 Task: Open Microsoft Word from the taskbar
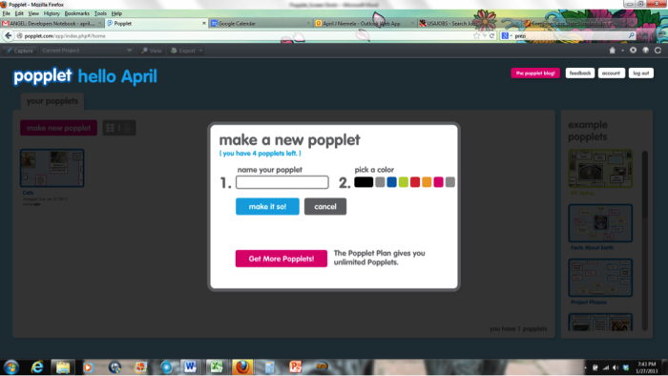[190, 366]
